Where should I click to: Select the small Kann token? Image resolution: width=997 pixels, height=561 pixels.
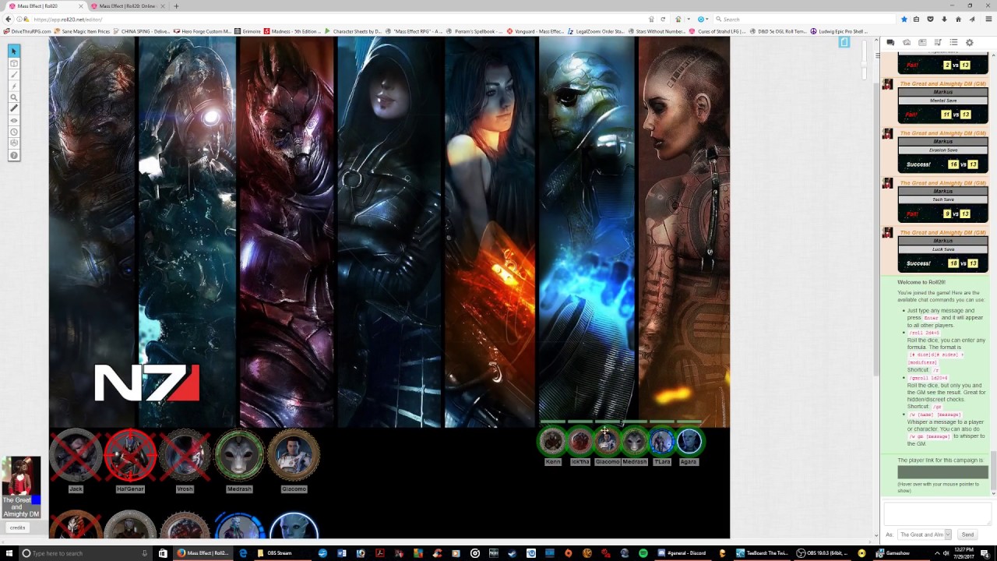pyautogui.click(x=553, y=442)
